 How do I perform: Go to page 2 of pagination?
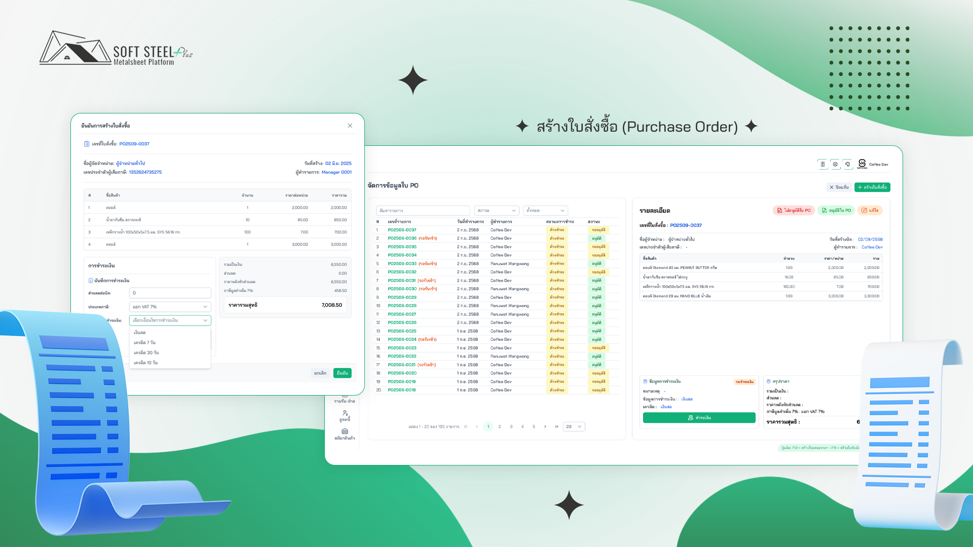pos(500,427)
